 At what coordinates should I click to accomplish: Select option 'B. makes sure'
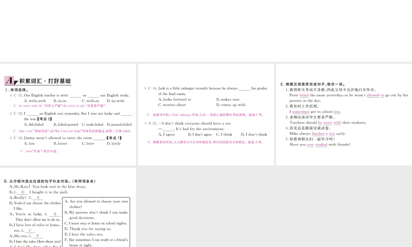click(x=228, y=99)
